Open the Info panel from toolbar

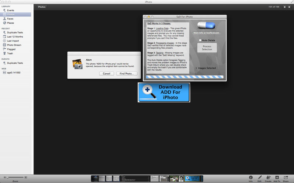(x=251, y=179)
